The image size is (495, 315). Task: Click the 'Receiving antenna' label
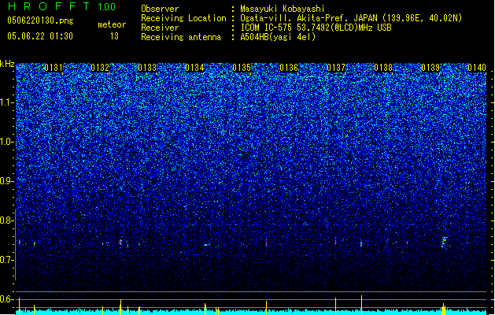point(181,37)
